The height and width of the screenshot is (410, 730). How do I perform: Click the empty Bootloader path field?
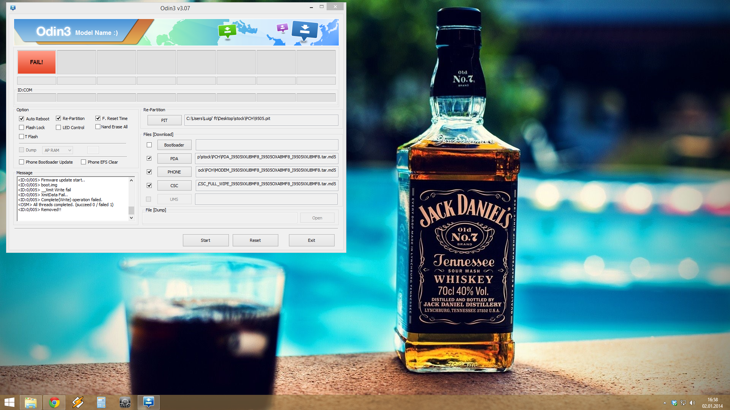click(x=267, y=145)
